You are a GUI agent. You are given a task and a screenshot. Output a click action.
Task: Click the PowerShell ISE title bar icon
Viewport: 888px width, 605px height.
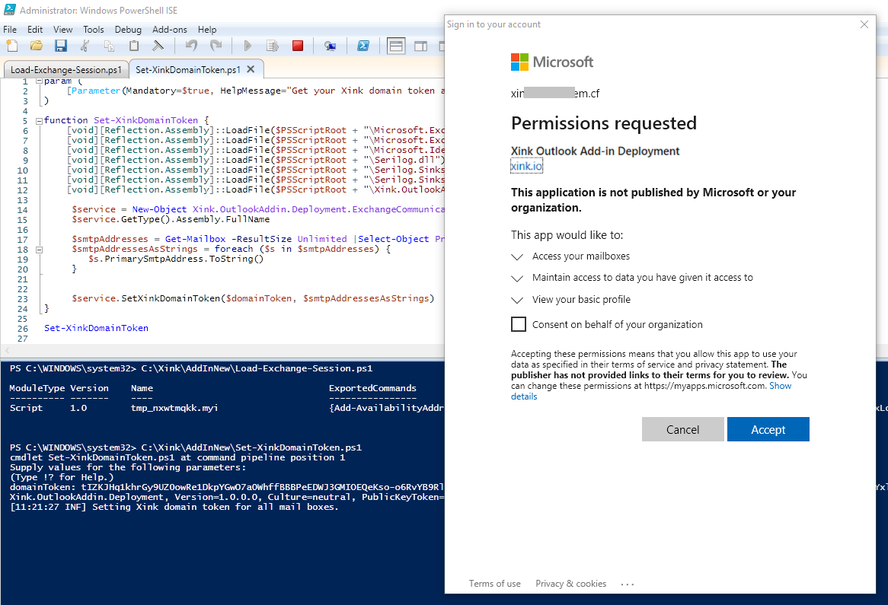point(9,10)
